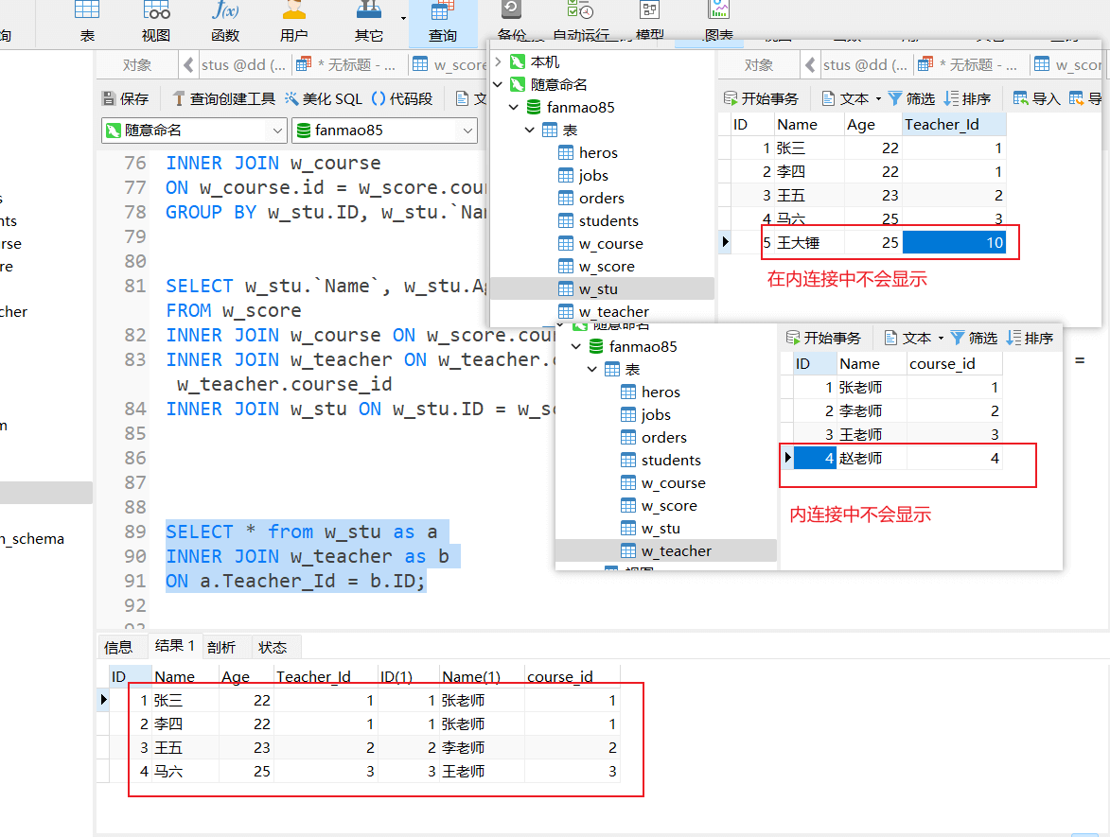Open 查询创建工具 query builder
1110x837 pixels.
[223, 98]
